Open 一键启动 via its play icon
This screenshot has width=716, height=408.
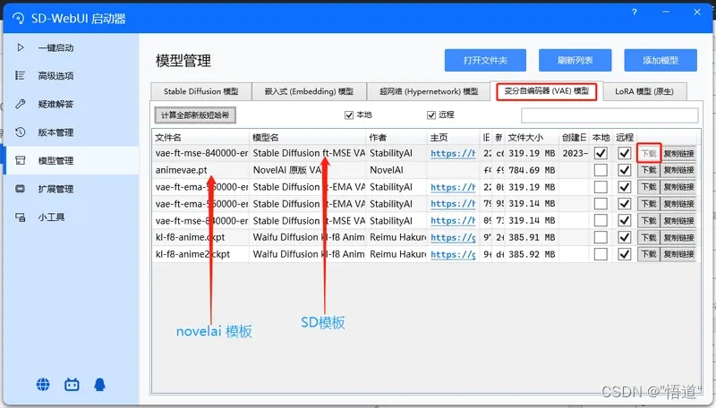[20, 47]
